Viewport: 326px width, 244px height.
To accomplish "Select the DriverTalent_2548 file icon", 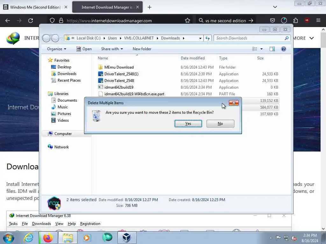I will [x=101, y=80].
